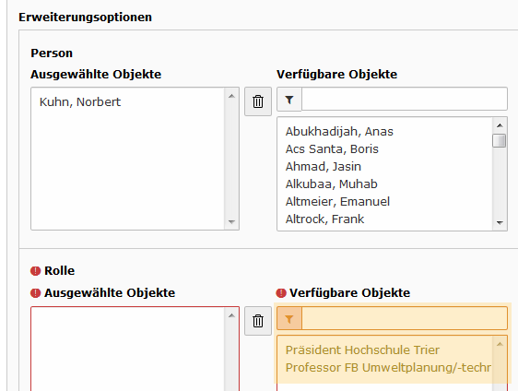Click the trash icon beside Person selected objects
Image resolution: width=518 pixels, height=391 pixels.
point(258,101)
